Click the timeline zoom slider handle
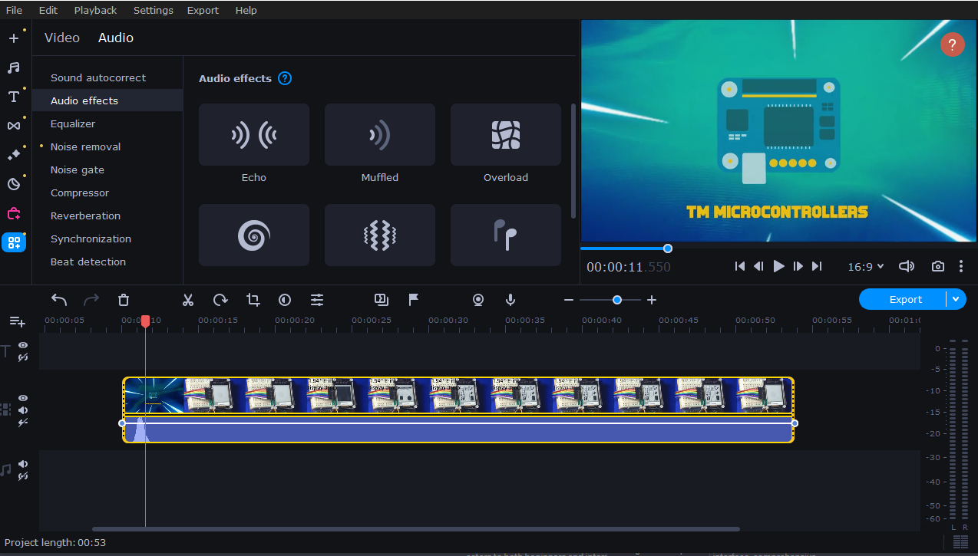 tap(617, 300)
